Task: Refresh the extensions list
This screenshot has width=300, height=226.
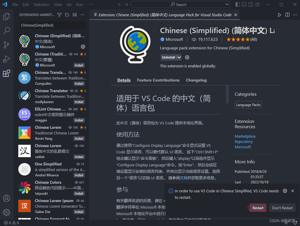Action: tap(67, 15)
